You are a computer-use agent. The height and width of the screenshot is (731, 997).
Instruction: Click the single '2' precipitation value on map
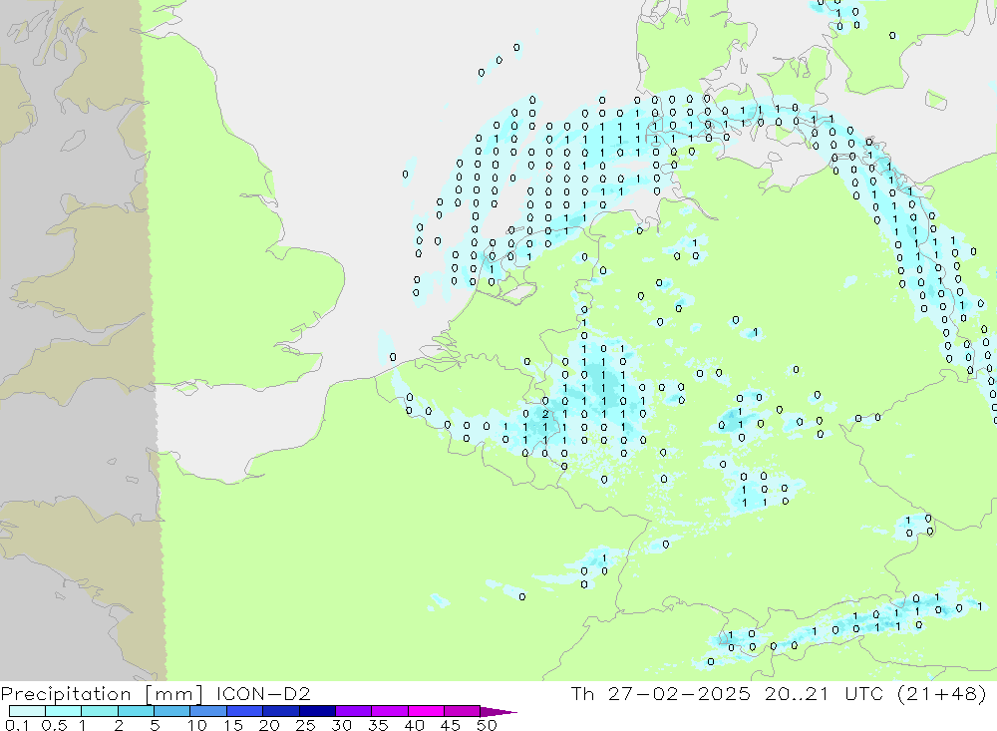[x=545, y=414]
